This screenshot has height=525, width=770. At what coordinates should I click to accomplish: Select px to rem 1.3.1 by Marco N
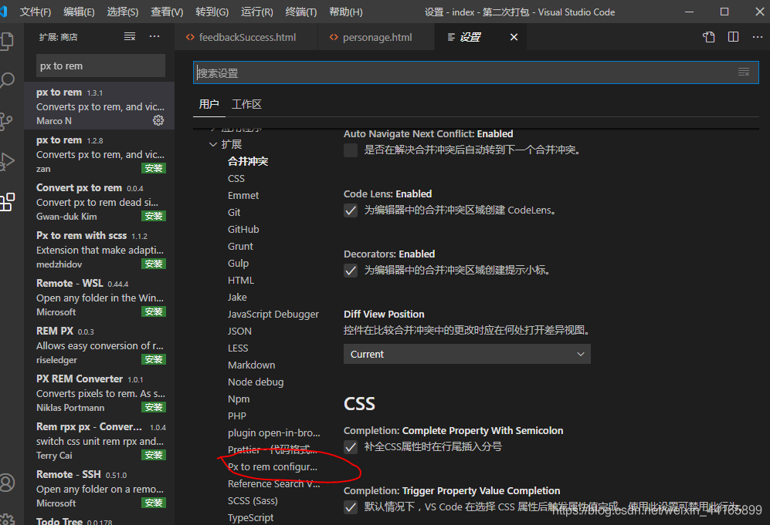100,106
